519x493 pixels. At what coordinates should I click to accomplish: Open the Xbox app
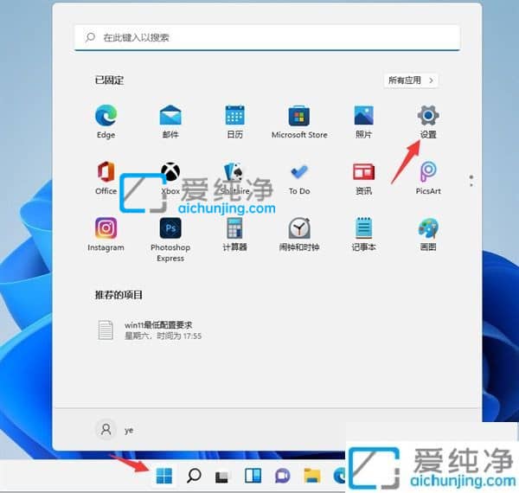[170, 177]
